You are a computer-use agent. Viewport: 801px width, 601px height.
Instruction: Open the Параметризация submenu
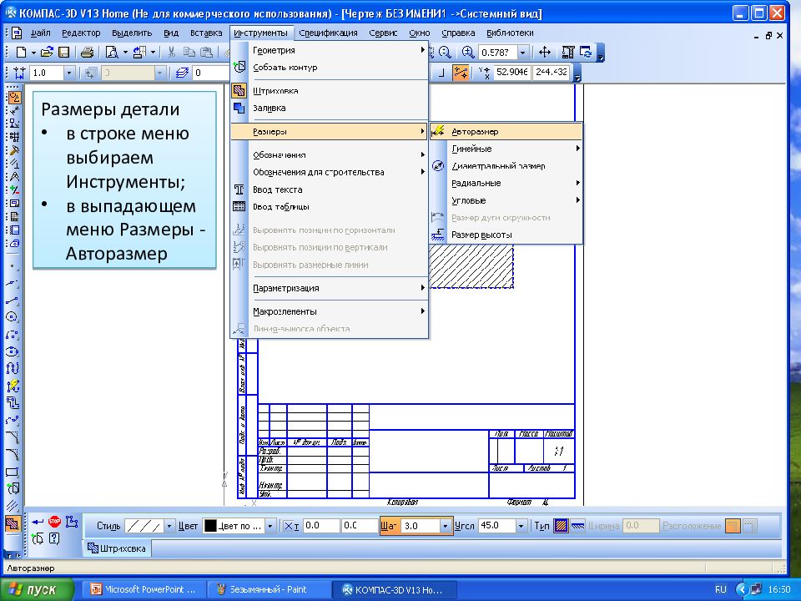coord(329,288)
